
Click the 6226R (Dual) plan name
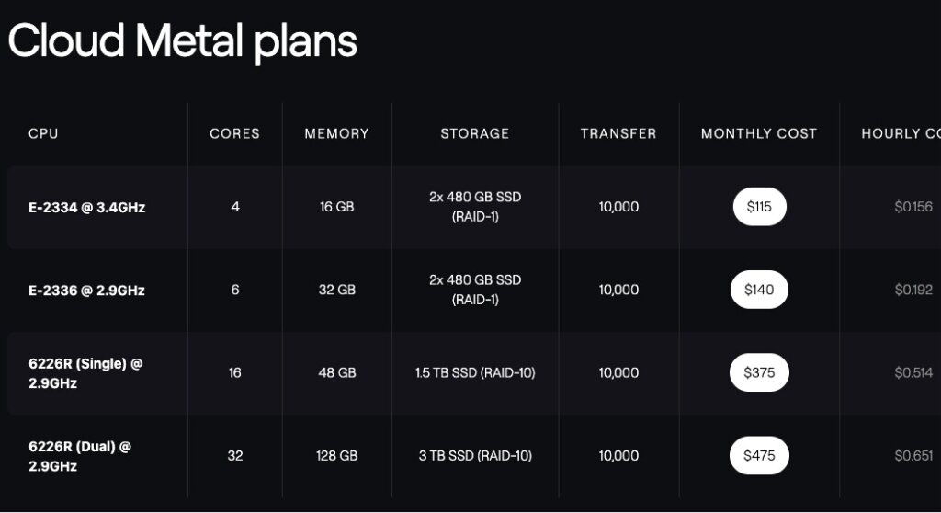[x=80, y=455]
